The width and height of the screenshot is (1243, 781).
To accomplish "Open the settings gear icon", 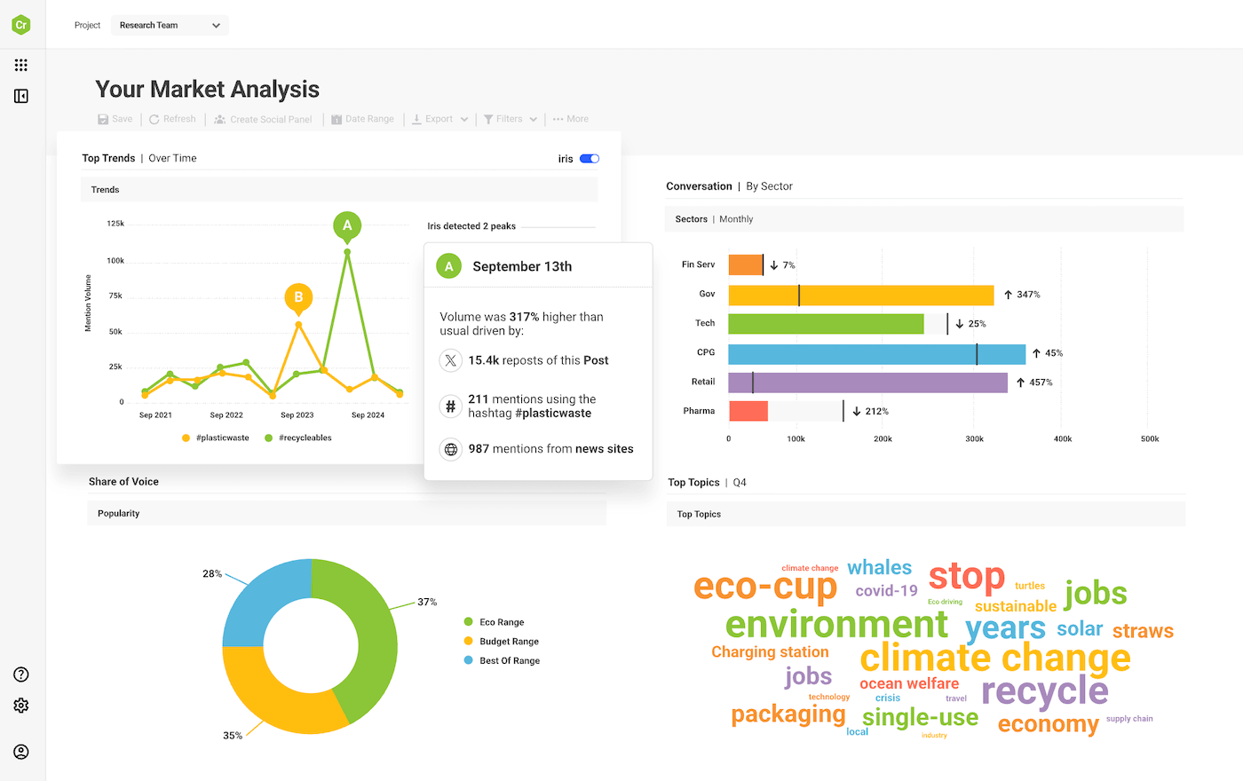I will pos(21,706).
